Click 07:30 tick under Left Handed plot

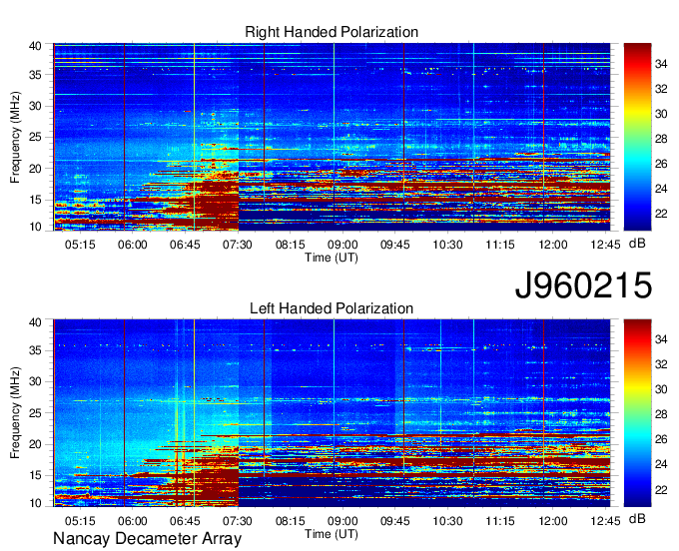(238, 521)
